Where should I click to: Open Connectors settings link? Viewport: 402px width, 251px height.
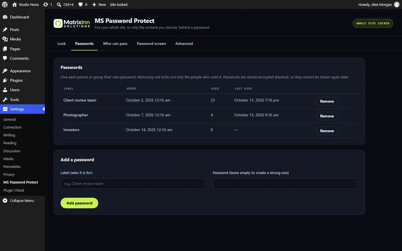click(x=12, y=128)
